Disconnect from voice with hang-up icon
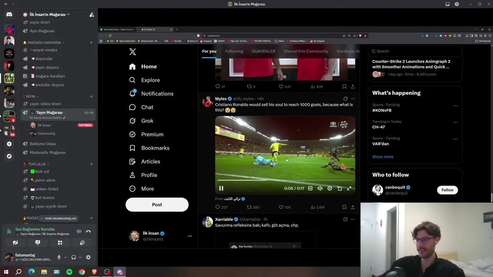 tap(88, 231)
